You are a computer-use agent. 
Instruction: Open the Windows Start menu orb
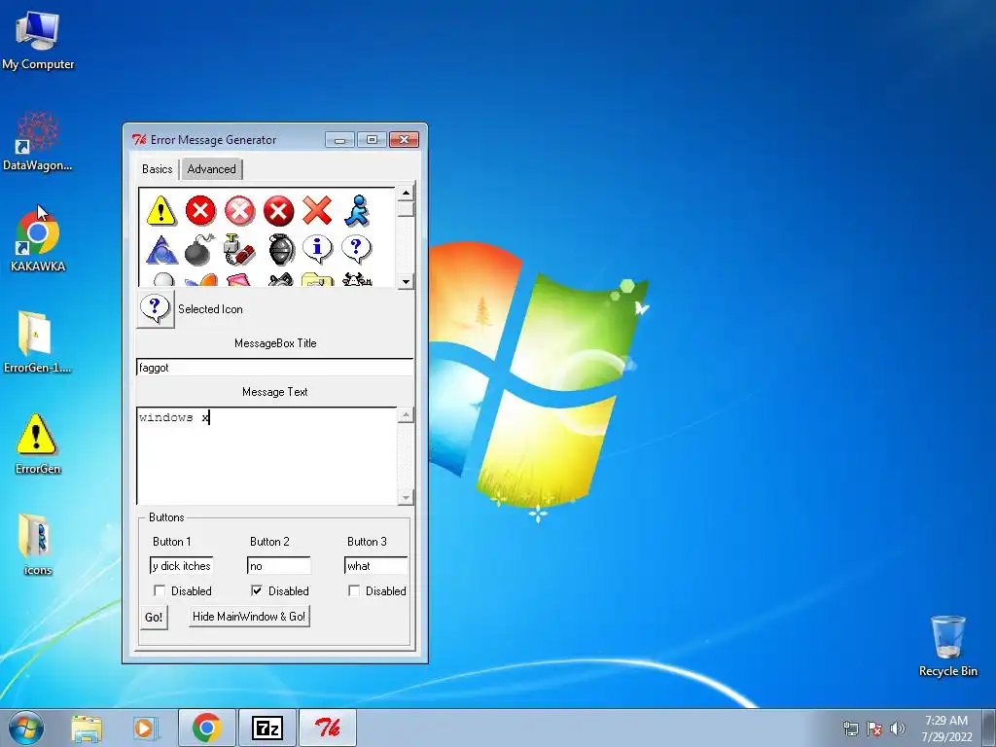(x=26, y=728)
